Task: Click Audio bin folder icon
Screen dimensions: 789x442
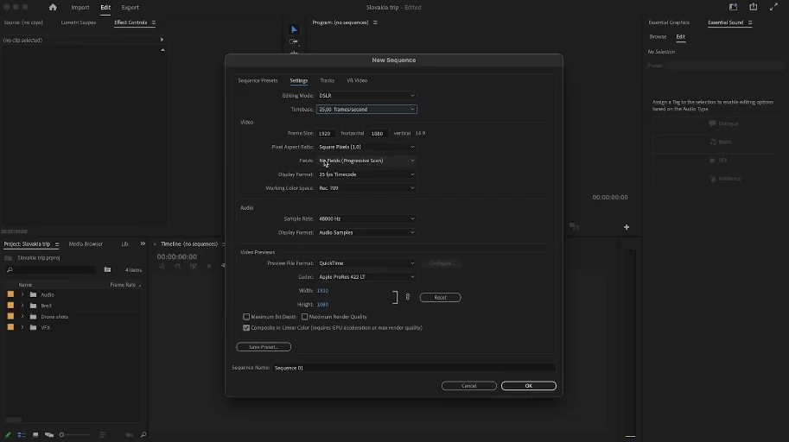Action: coord(33,294)
